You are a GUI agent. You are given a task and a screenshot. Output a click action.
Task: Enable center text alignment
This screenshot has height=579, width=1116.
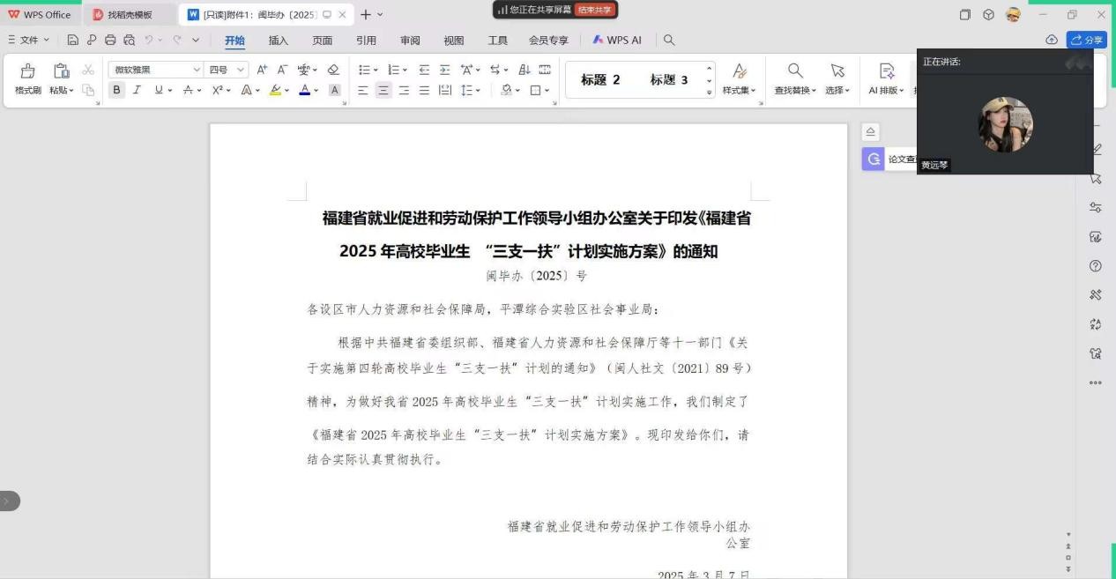383,90
